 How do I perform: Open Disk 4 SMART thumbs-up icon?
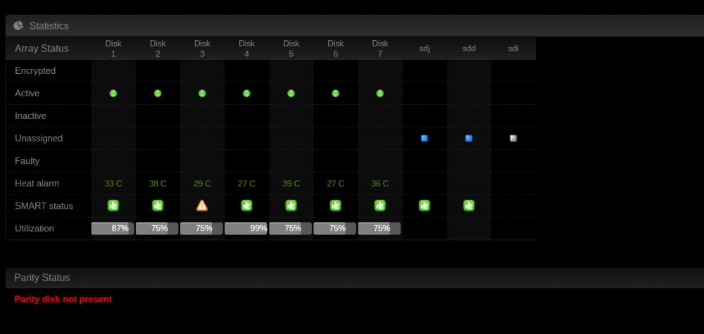[x=246, y=205]
